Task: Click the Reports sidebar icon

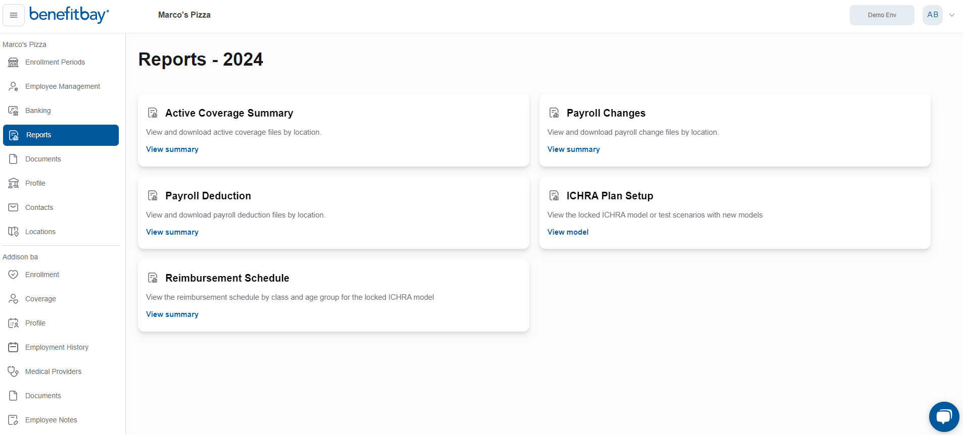Action: (x=14, y=135)
